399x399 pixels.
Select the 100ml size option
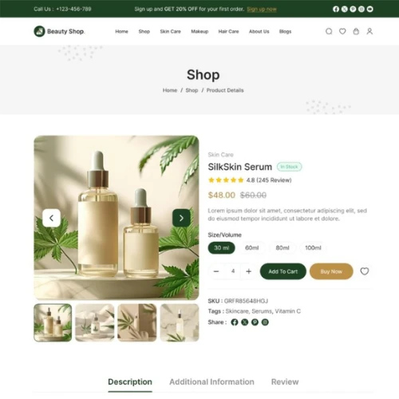coord(313,248)
